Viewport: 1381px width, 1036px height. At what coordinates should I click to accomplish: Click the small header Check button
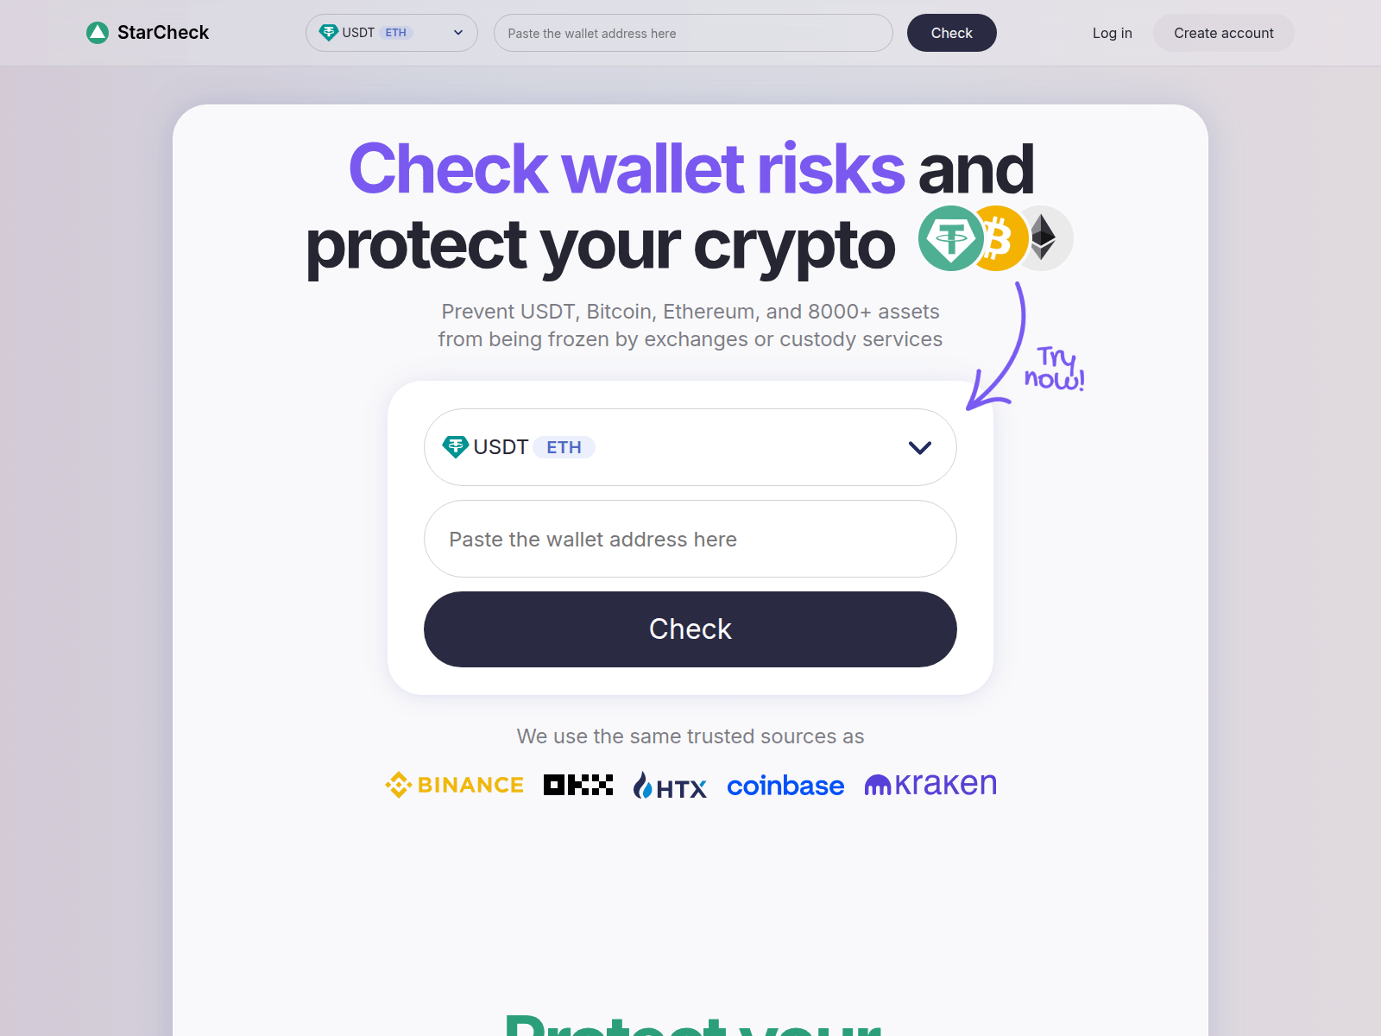(x=952, y=33)
